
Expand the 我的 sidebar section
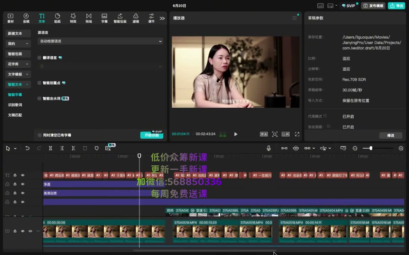[x=18, y=44]
